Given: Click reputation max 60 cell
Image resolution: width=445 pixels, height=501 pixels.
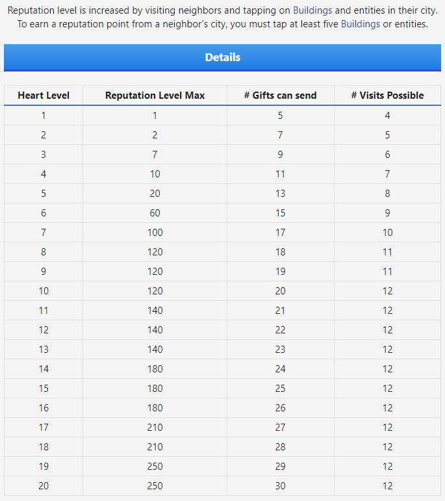Looking at the screenshot, I should tap(155, 212).
